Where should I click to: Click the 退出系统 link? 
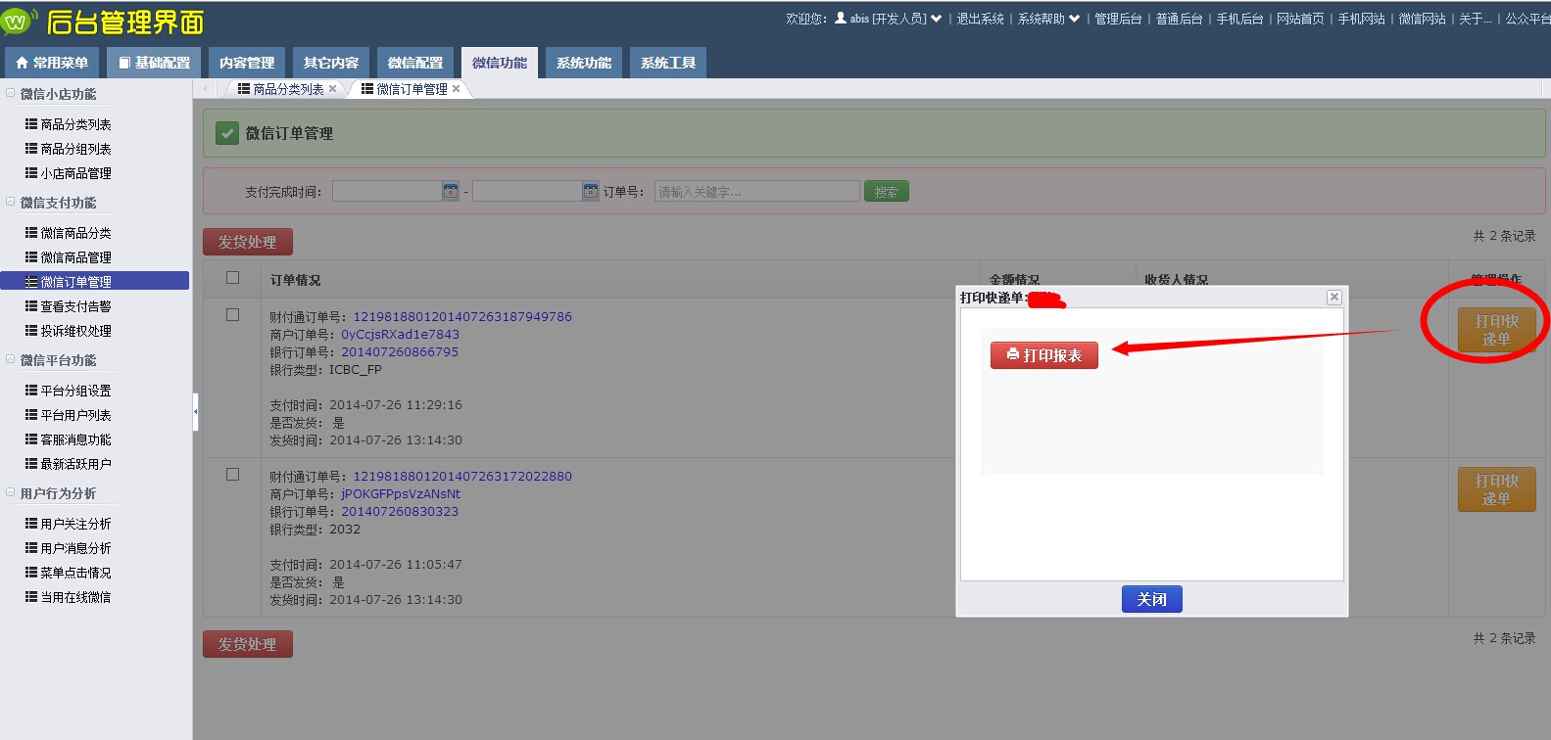[980, 19]
